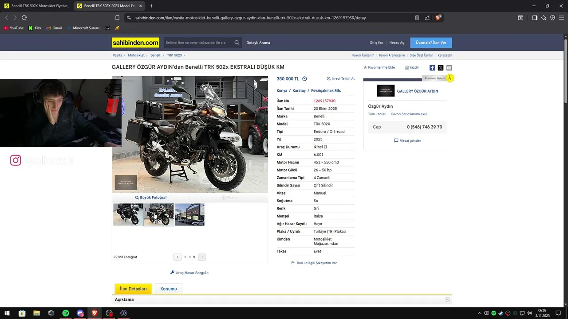
Task: Open Microsoft Store from the taskbar
Action: (22, 313)
